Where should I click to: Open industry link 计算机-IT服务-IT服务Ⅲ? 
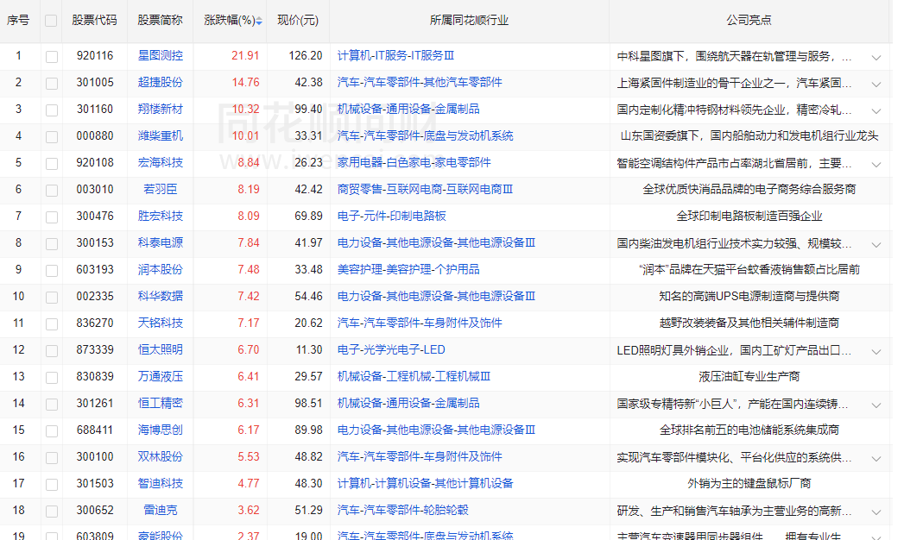395,55
